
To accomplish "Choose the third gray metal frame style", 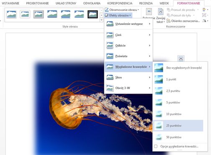I will pos(39,14).
